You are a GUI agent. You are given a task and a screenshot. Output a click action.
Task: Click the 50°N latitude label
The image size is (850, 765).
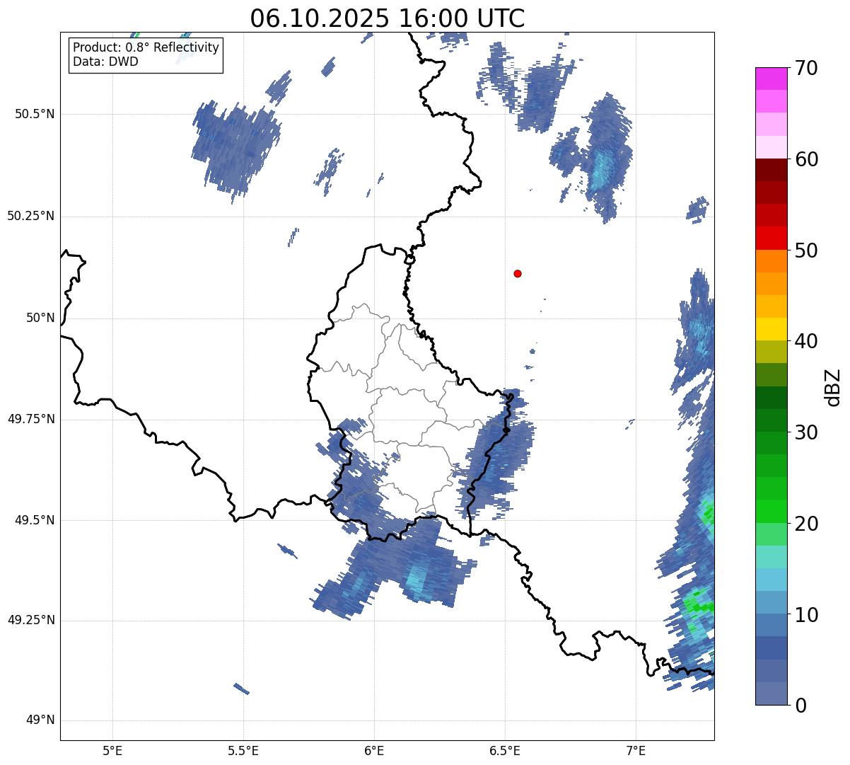40,318
